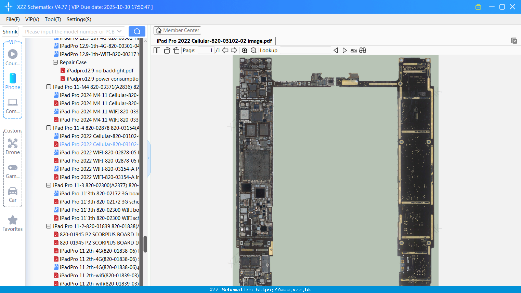Open iPadPro 12.9-1th-WIFI-820-00317 file
The height and width of the screenshot is (293, 521).
click(x=96, y=54)
